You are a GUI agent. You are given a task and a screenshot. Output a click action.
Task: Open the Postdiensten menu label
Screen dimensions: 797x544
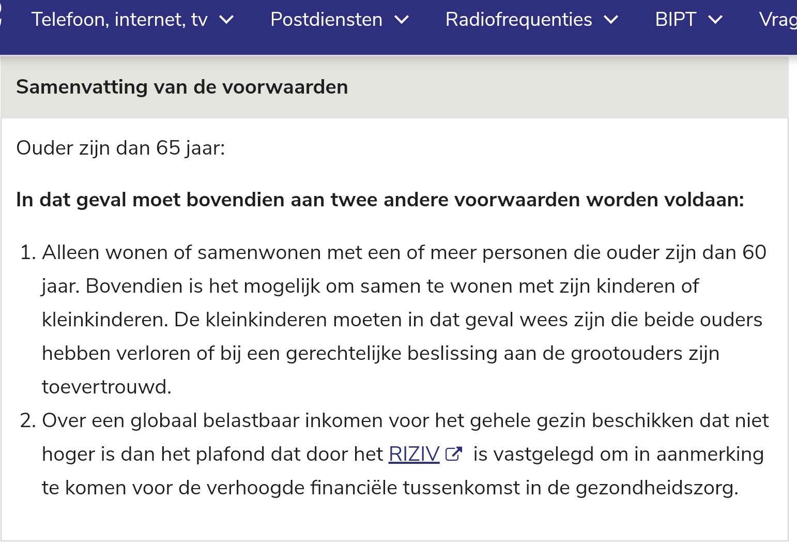tap(326, 20)
